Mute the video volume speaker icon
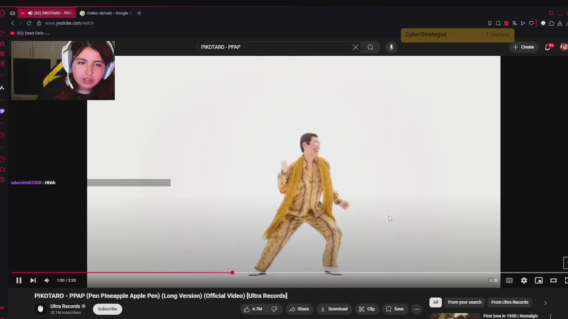568x319 pixels. point(47,280)
